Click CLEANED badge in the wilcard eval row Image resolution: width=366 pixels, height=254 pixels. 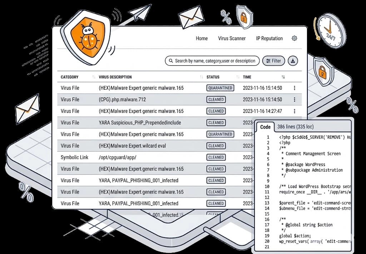pos(216,146)
